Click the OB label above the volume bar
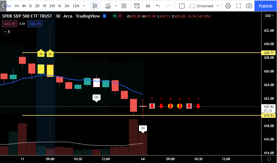This screenshot has width=277, height=163. [x=143, y=128]
